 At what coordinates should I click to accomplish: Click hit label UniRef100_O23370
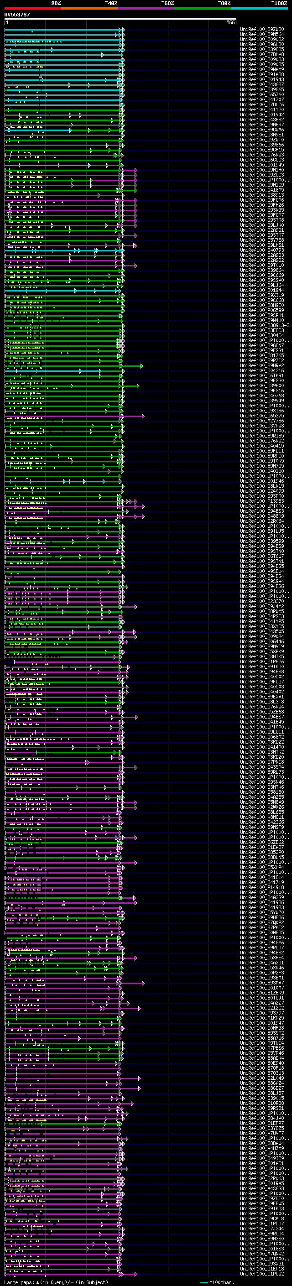point(262,601)
